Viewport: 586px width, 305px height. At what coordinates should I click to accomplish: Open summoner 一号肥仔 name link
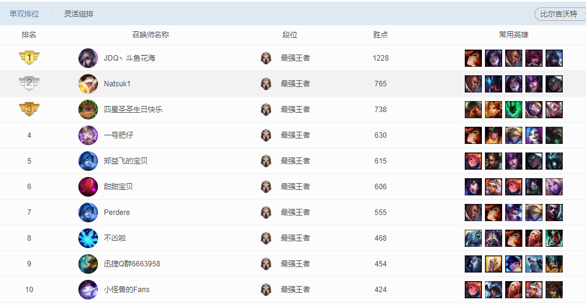coord(121,135)
